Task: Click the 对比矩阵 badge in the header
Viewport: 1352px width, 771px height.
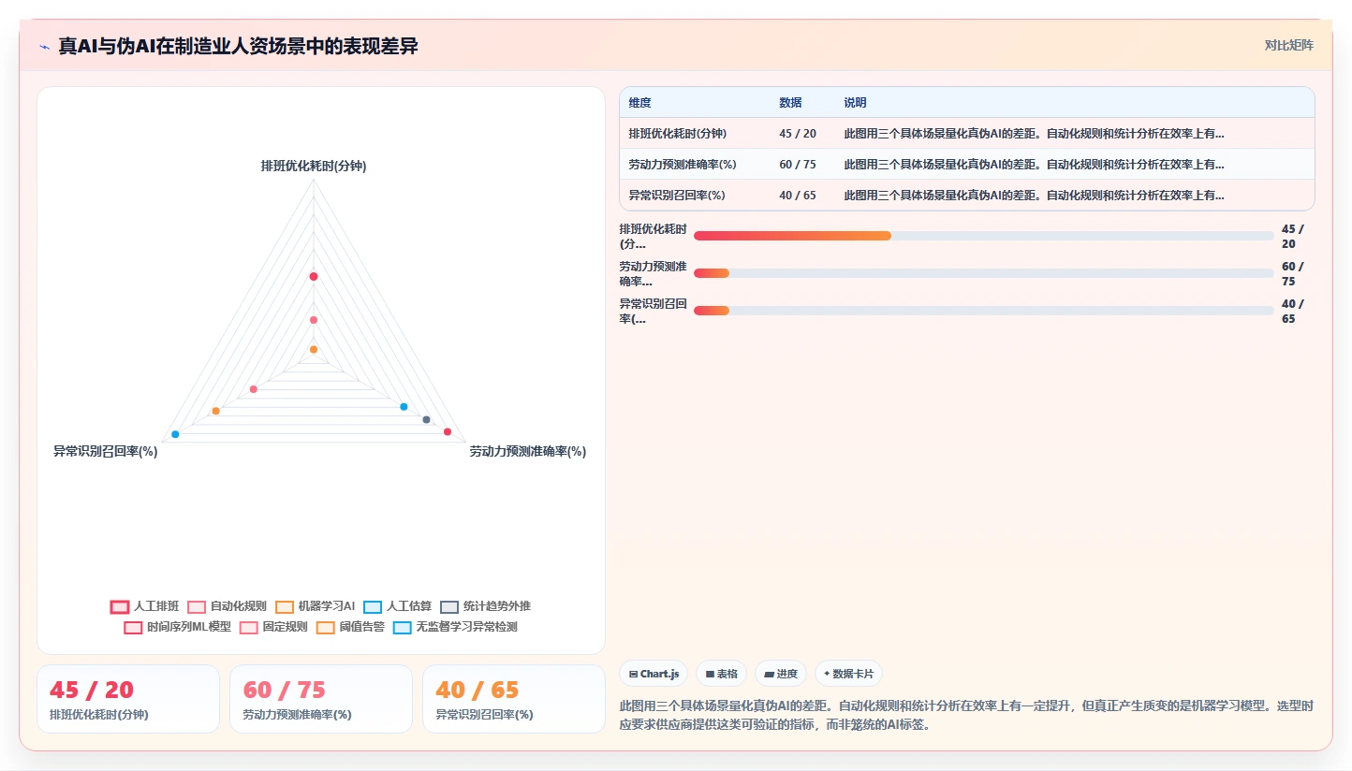Action: (x=1288, y=45)
